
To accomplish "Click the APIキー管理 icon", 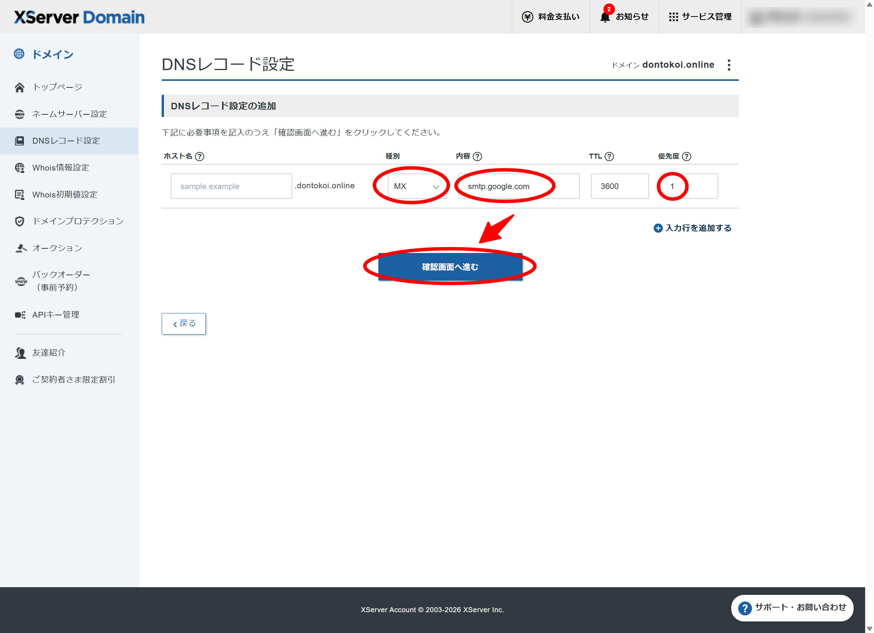I will coord(20,315).
